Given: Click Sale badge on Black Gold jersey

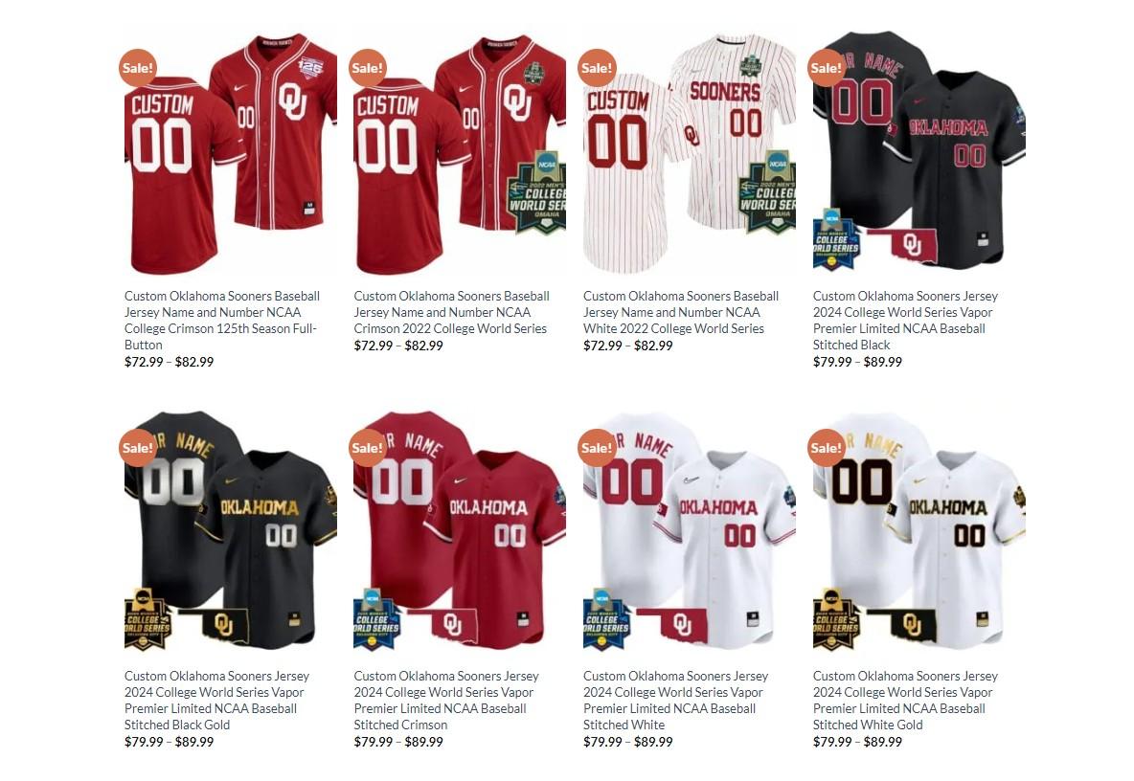Looking at the screenshot, I should click(137, 448).
